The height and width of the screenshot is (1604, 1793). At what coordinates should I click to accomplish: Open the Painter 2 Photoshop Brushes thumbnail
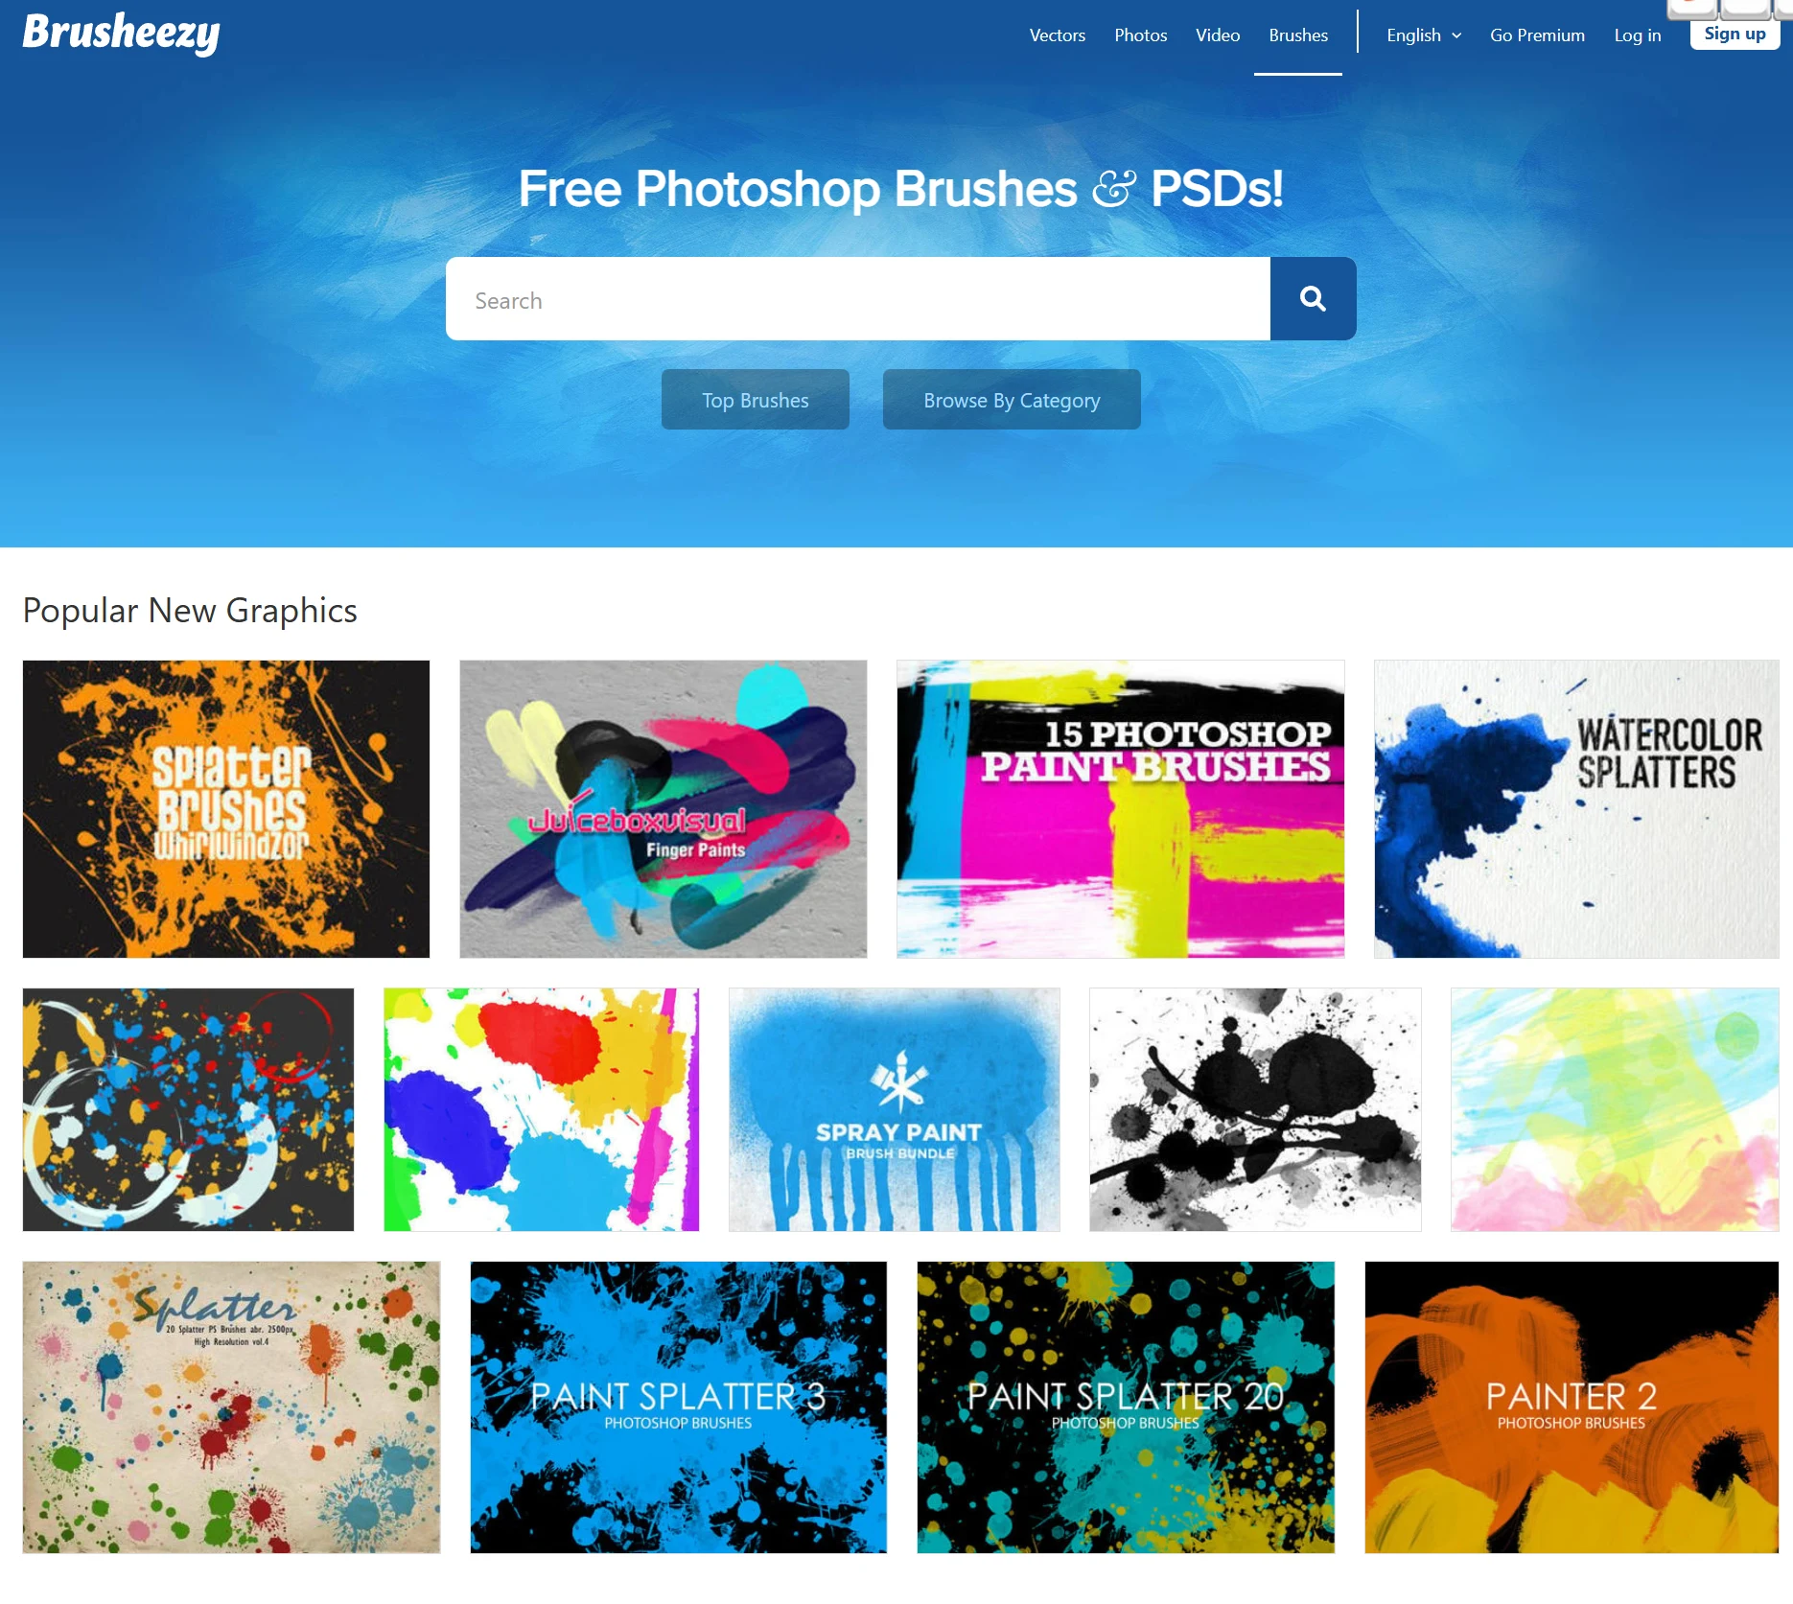coord(1572,1407)
